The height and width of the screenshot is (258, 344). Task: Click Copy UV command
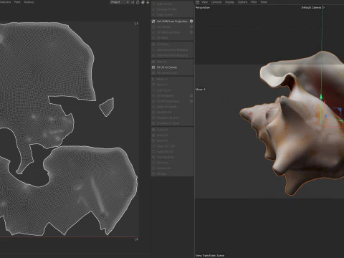172,130
